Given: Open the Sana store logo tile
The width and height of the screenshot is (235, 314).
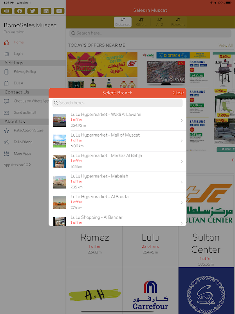Looking at the screenshot, I should coord(206,290).
